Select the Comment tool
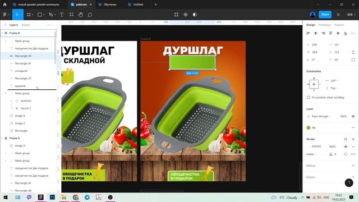359x202 pixels. [x=90, y=15]
